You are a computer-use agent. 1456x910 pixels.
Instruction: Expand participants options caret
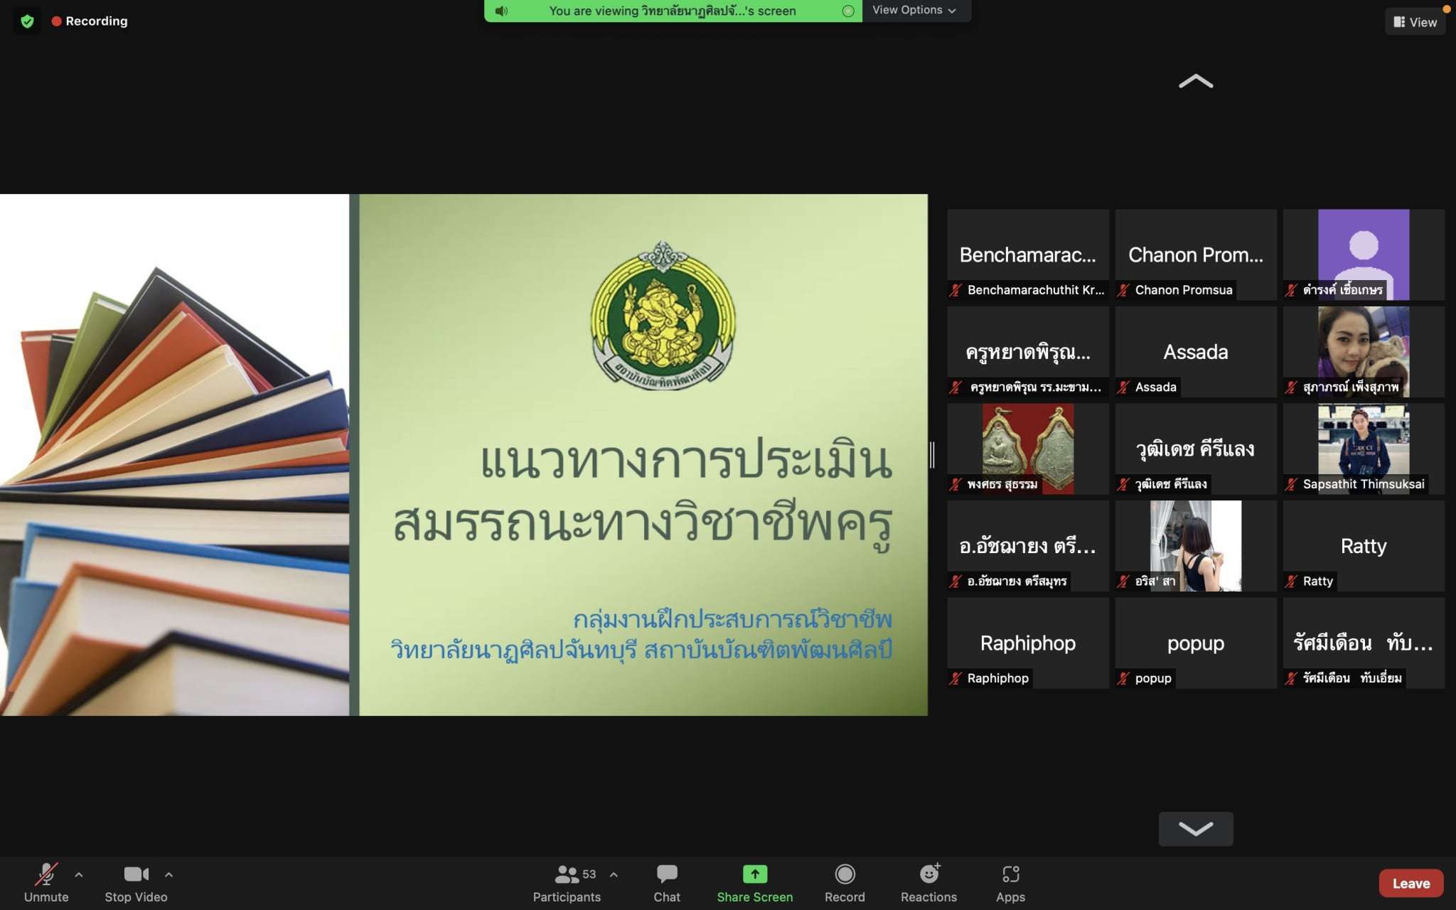[x=614, y=875]
